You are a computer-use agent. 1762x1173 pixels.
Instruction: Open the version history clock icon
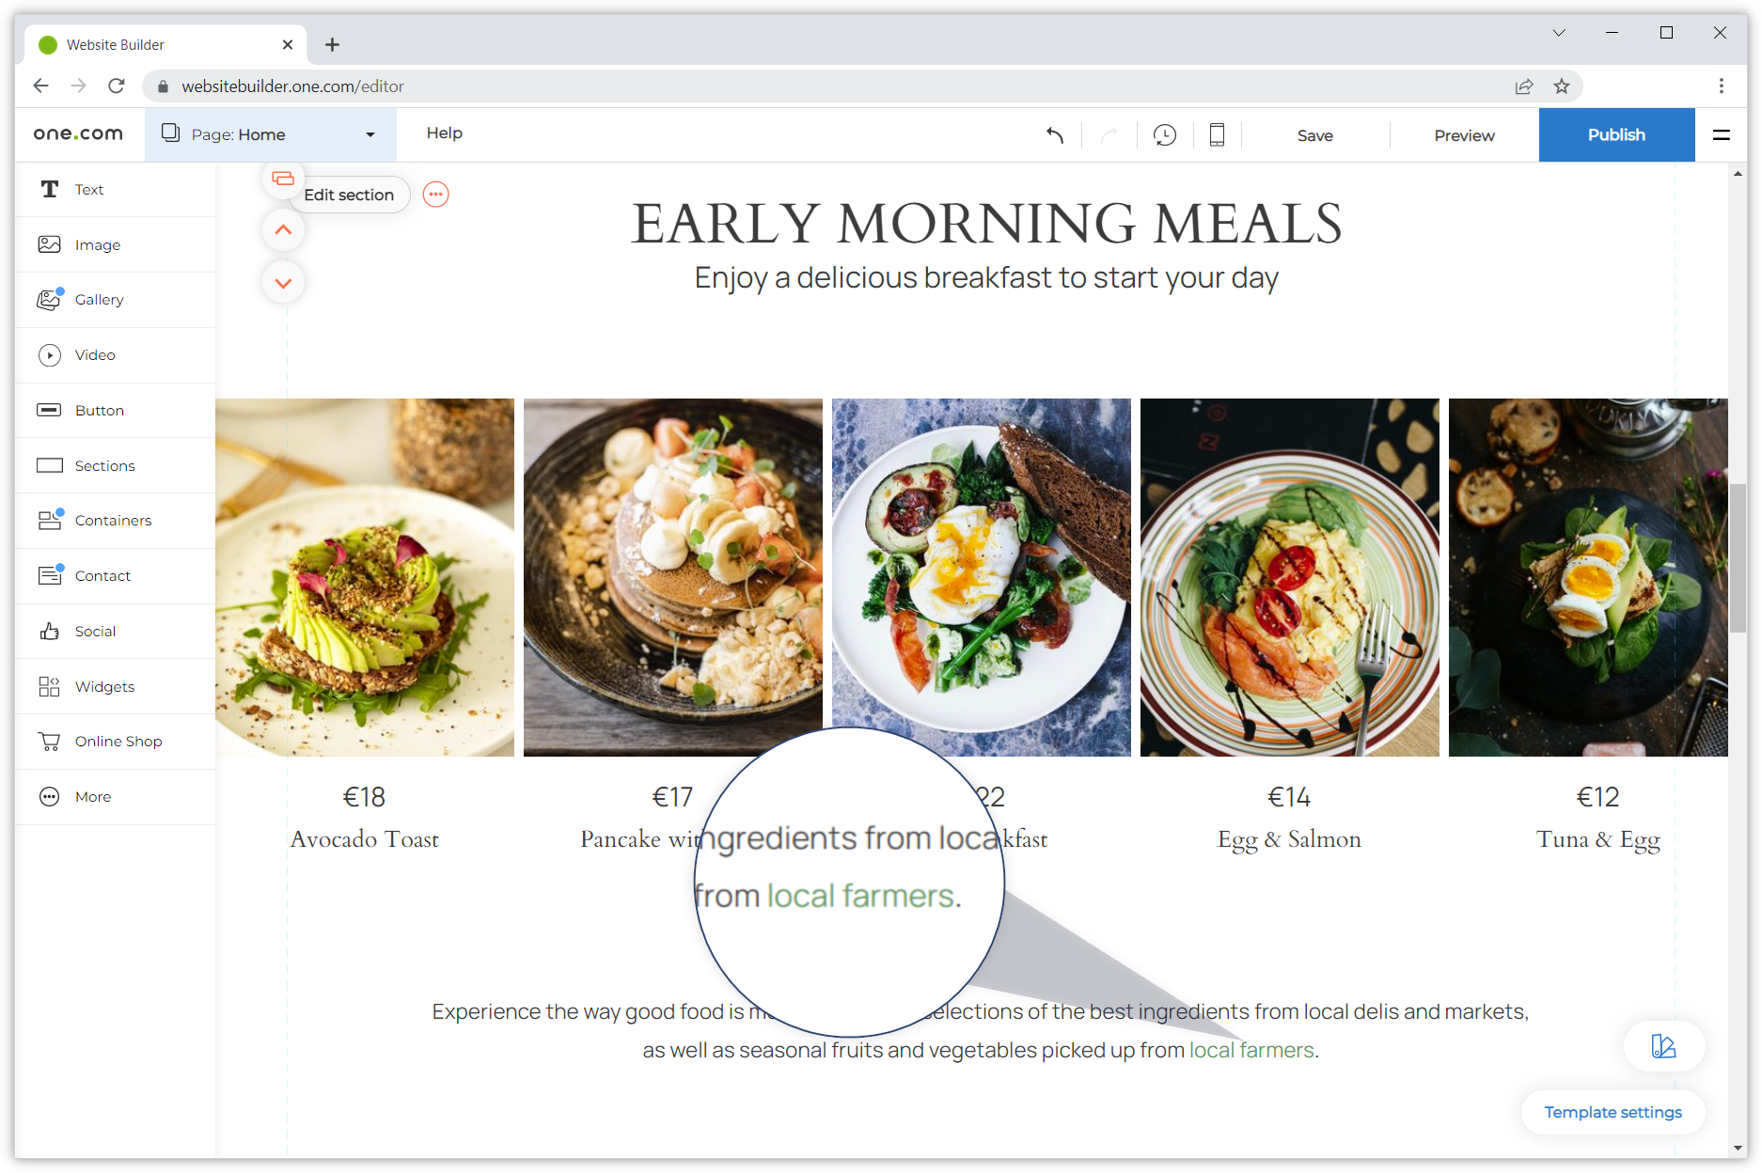coord(1164,135)
